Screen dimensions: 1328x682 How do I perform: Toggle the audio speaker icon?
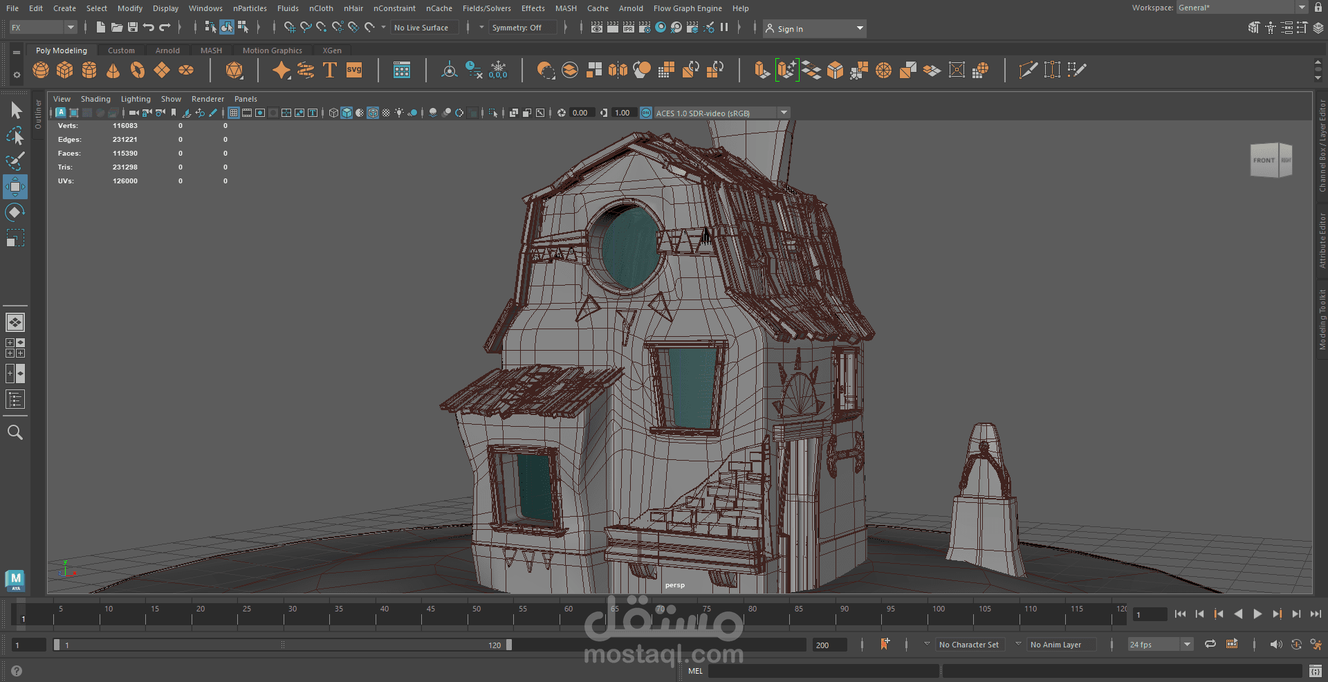(1276, 644)
